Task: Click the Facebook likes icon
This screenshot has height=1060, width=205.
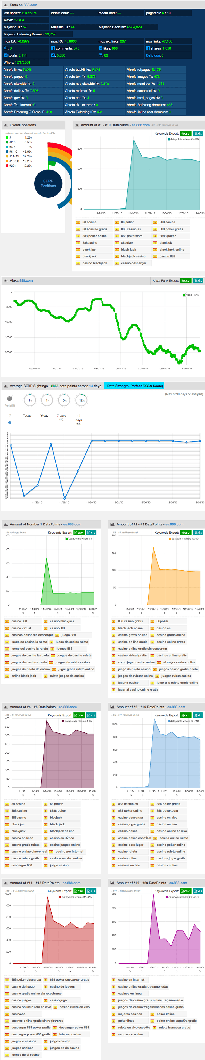Action: (x=101, y=48)
